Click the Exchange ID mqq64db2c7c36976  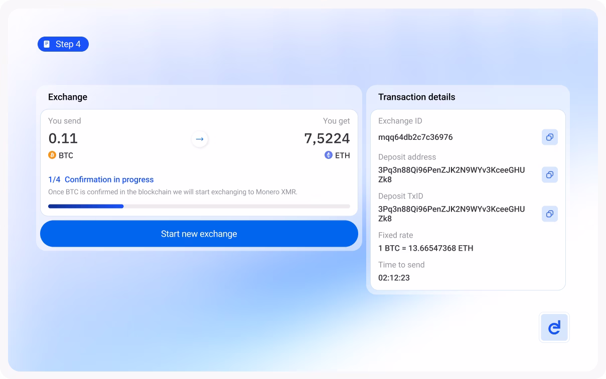(416, 137)
